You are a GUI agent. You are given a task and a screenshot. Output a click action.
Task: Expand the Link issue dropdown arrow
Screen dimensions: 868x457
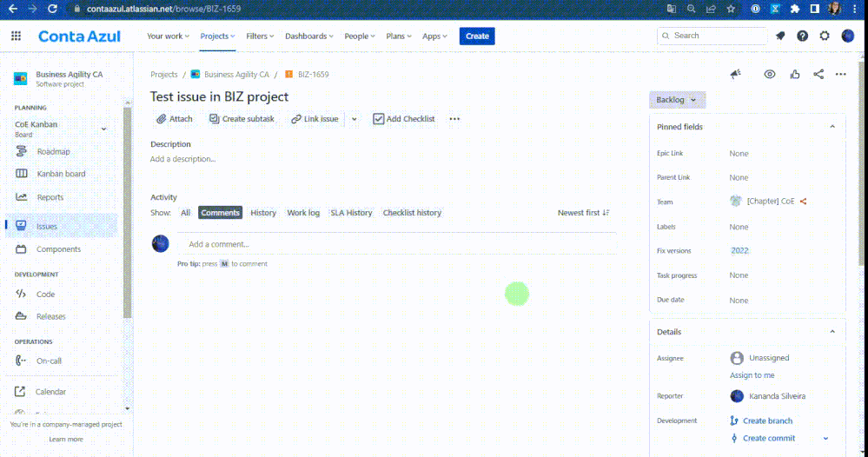coord(354,119)
